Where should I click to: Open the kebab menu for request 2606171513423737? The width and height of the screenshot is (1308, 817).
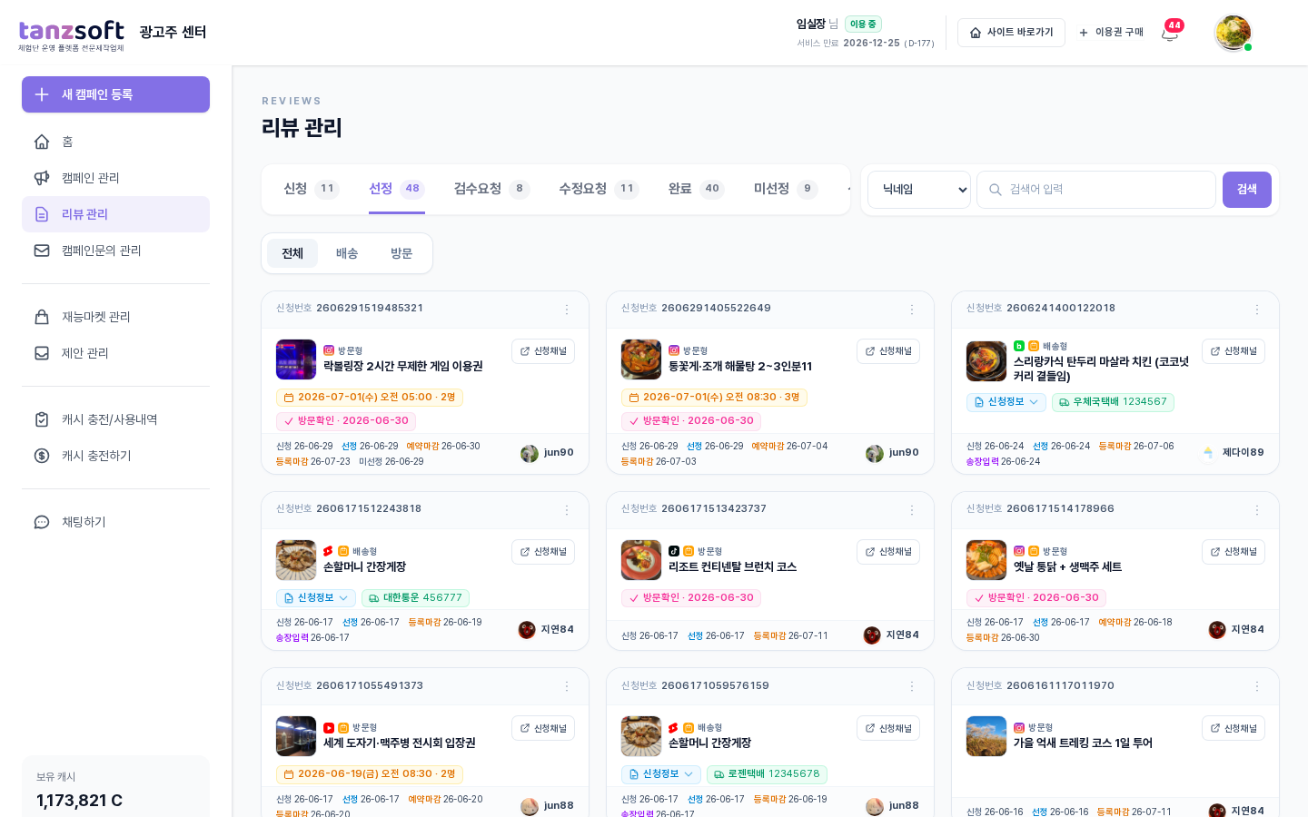[x=912, y=510]
